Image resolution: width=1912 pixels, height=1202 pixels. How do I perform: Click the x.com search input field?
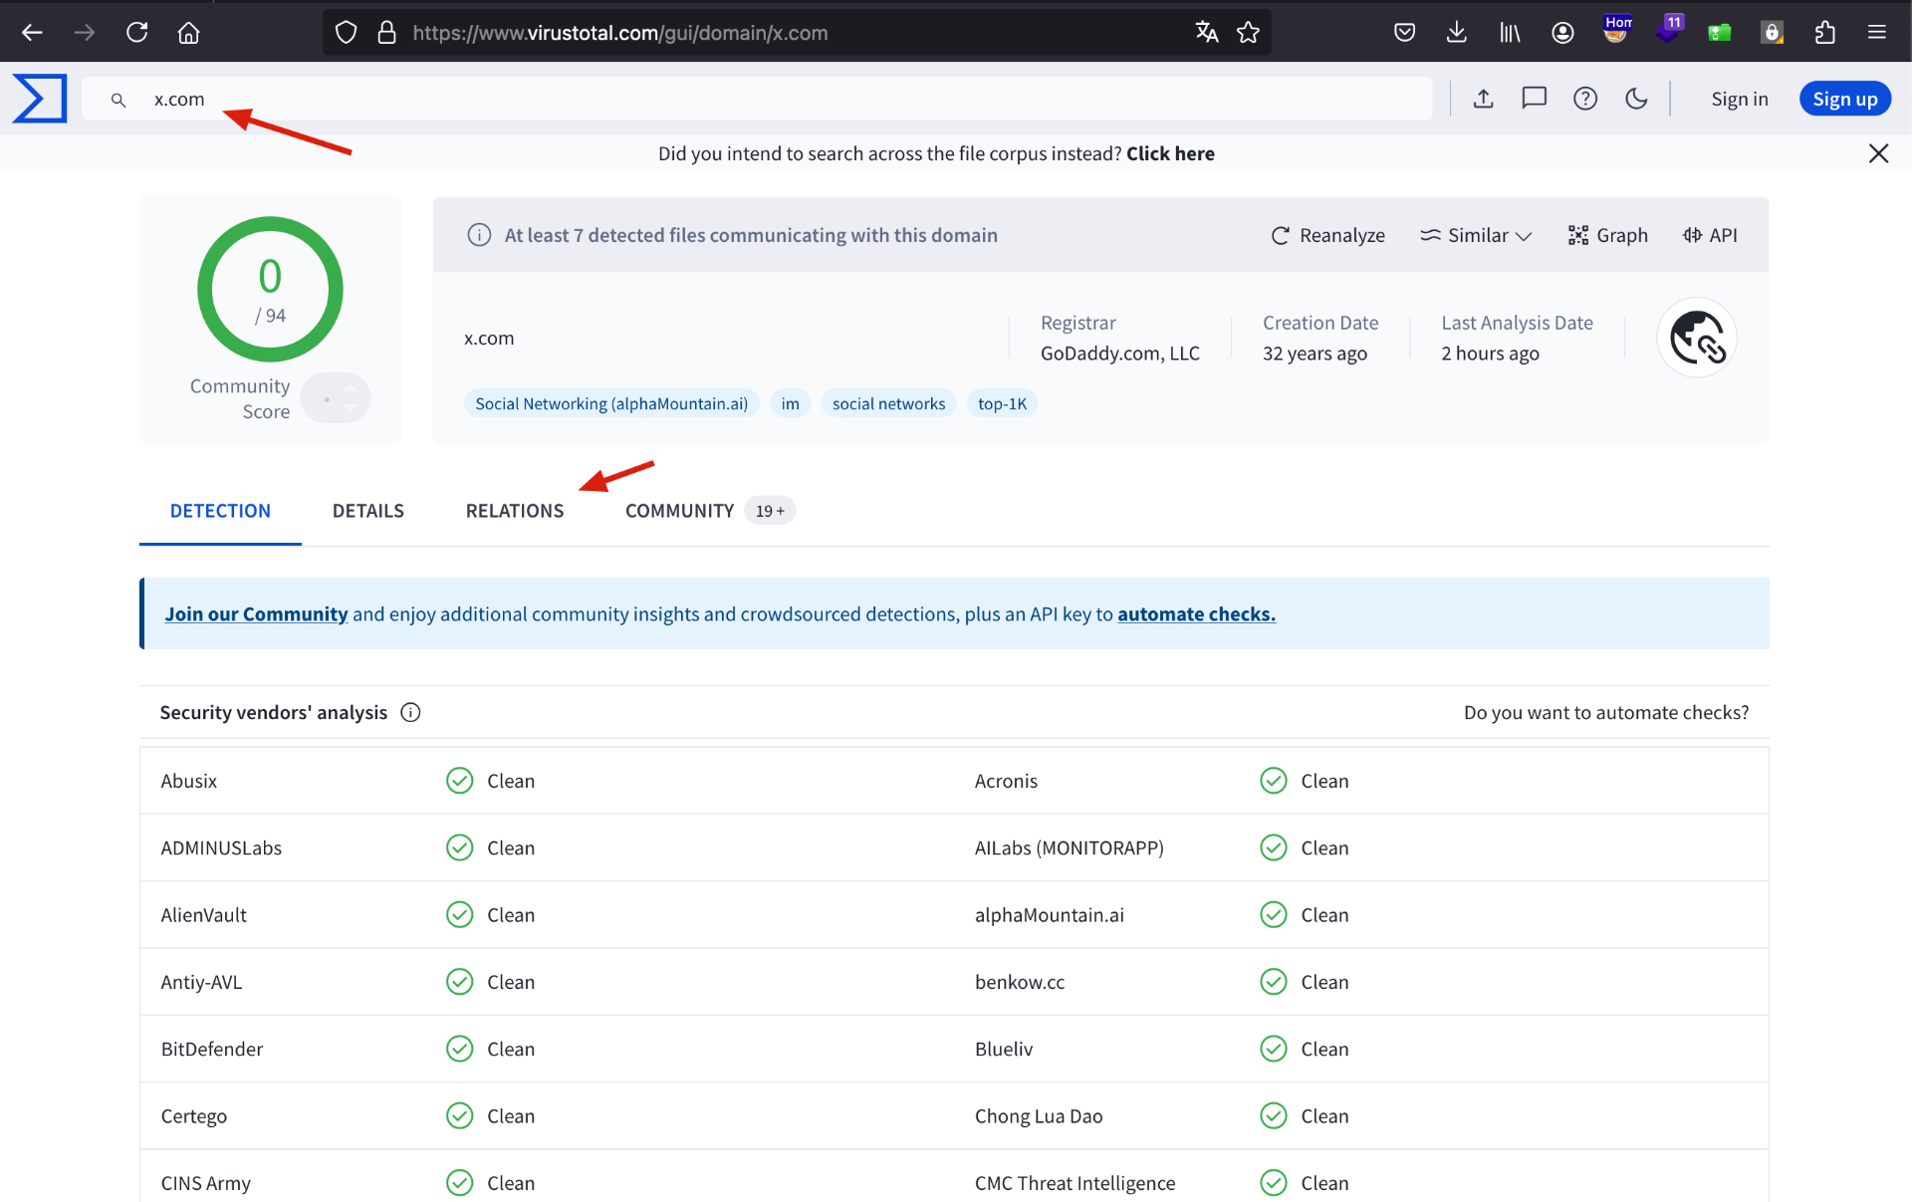(757, 99)
